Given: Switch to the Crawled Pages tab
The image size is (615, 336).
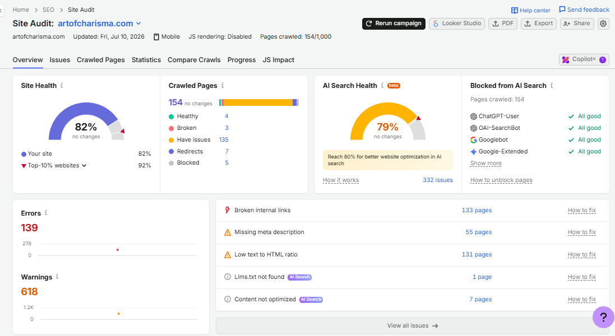Looking at the screenshot, I should [101, 60].
